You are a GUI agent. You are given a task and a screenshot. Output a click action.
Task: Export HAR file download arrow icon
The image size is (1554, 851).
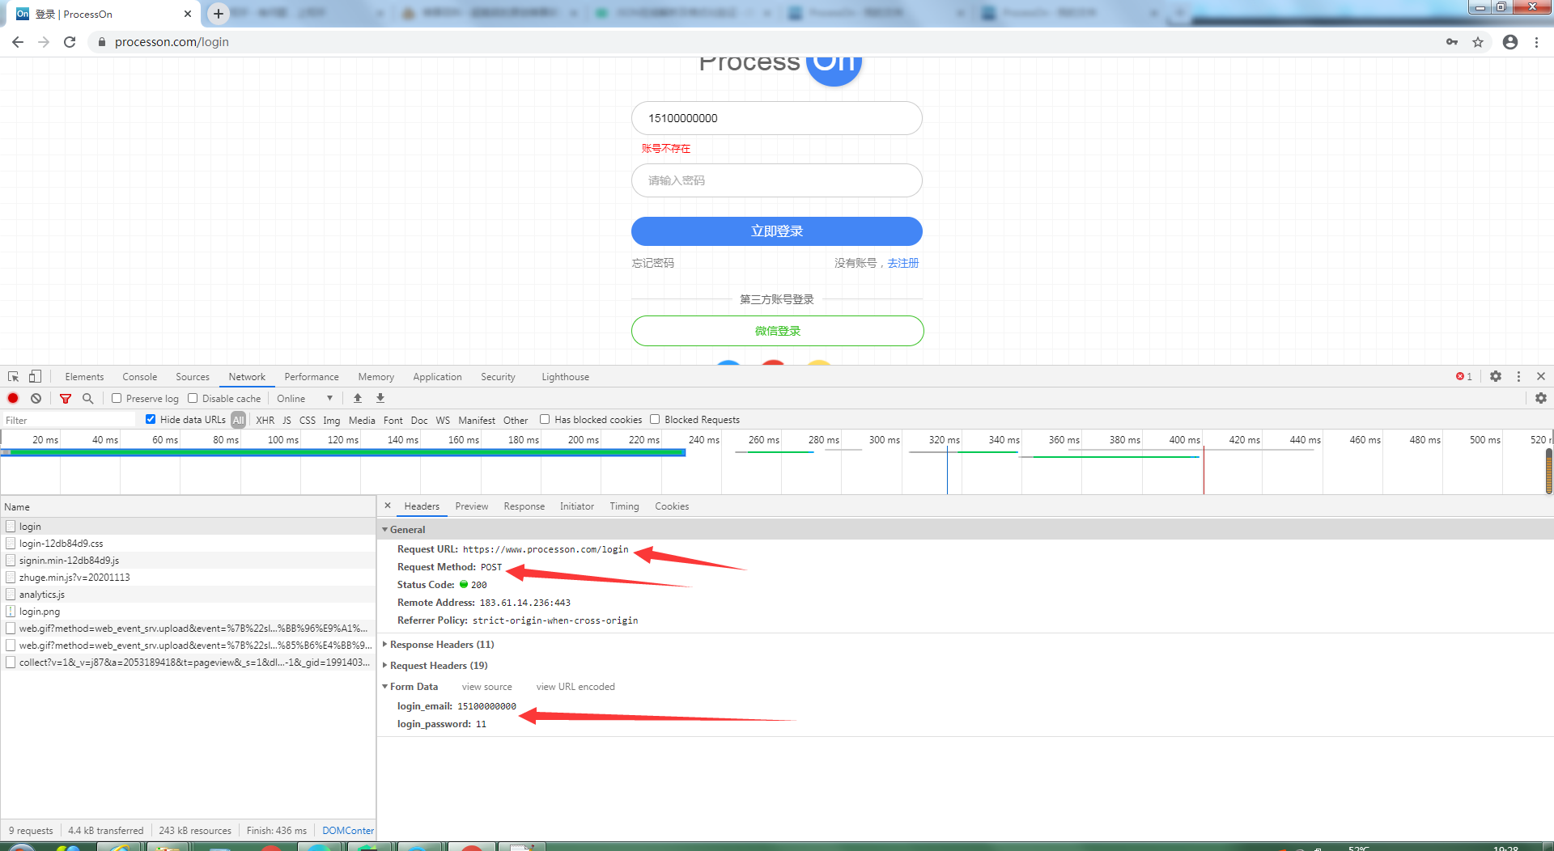point(380,398)
